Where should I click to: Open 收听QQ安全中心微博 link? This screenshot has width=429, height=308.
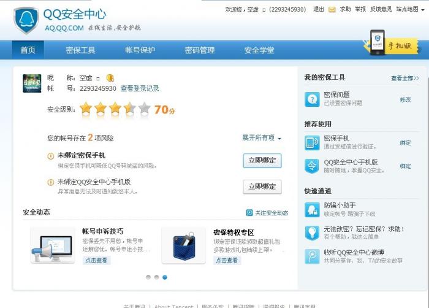[x=354, y=252]
